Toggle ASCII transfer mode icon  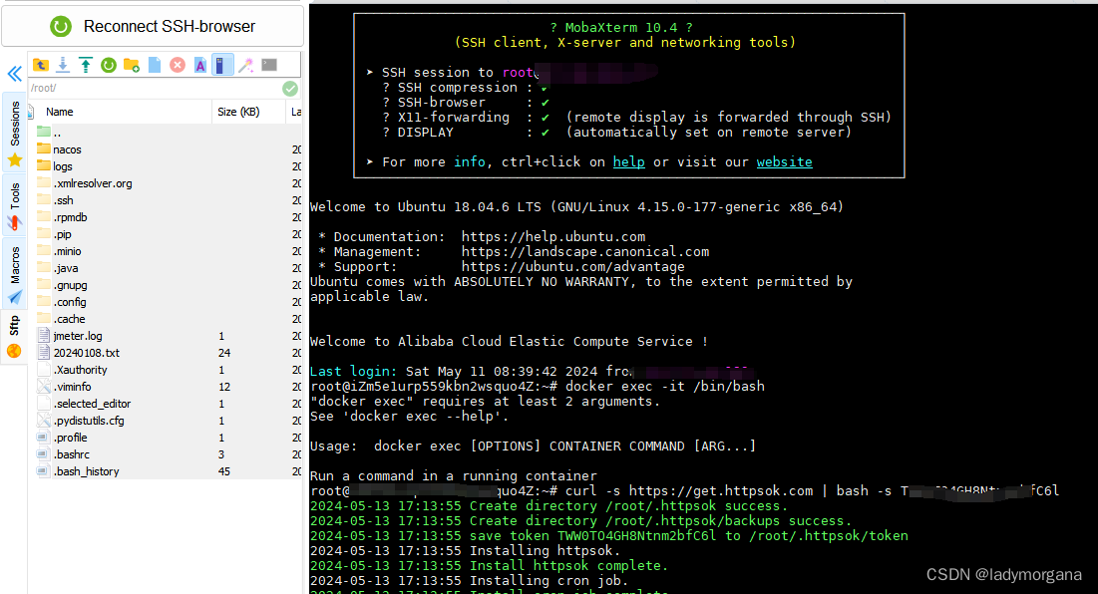(200, 65)
